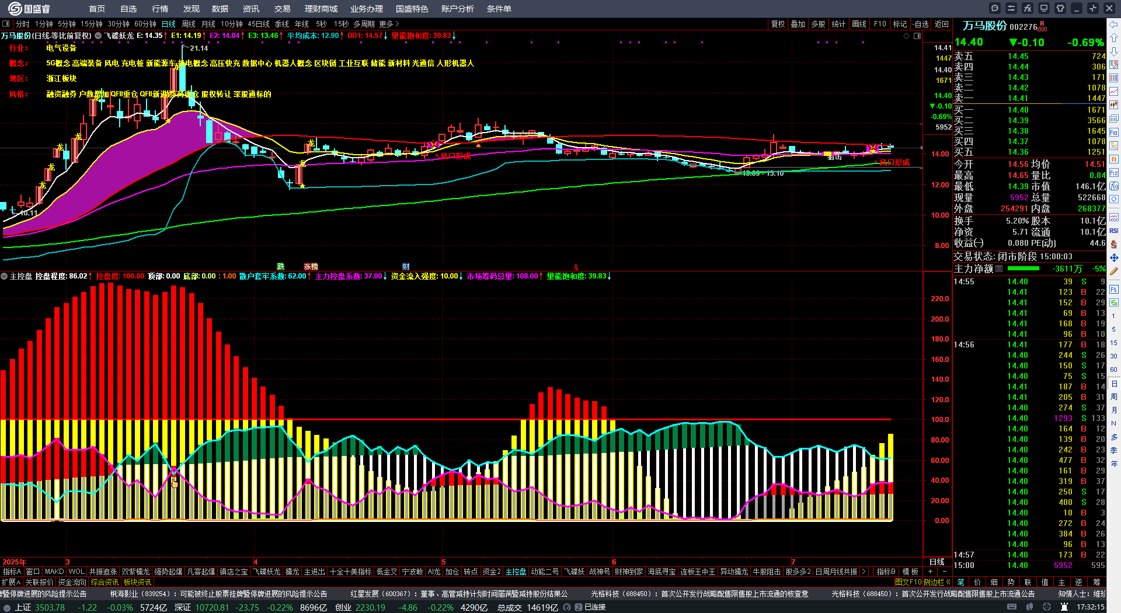
Task: Toggle the chart window split icon near price axis
Action: (917, 36)
